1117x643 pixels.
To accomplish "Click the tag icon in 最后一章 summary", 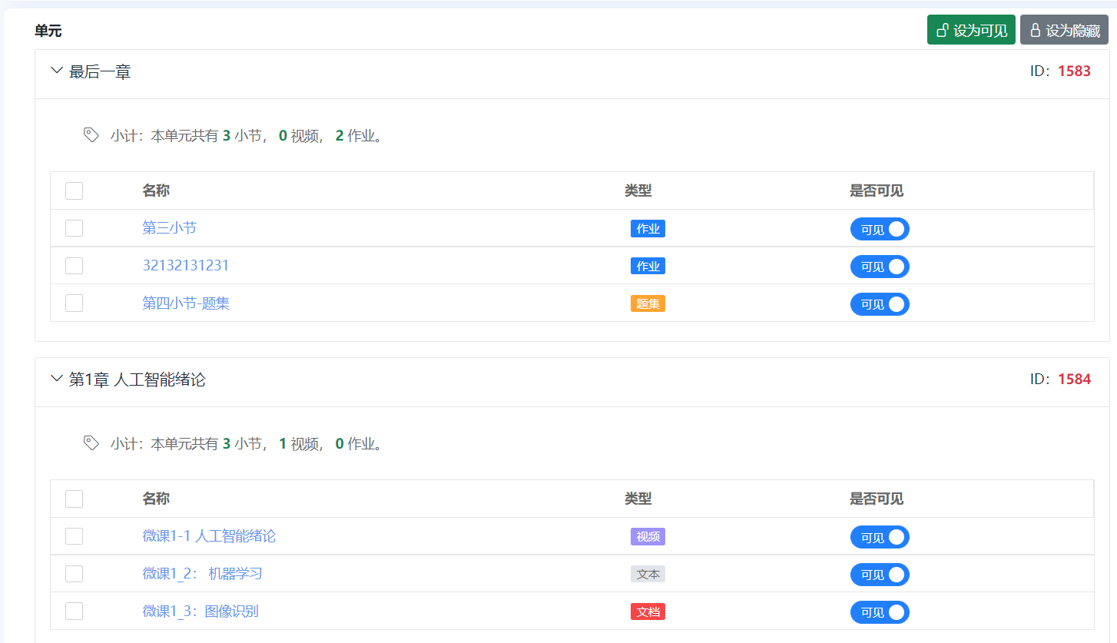I will [91, 135].
